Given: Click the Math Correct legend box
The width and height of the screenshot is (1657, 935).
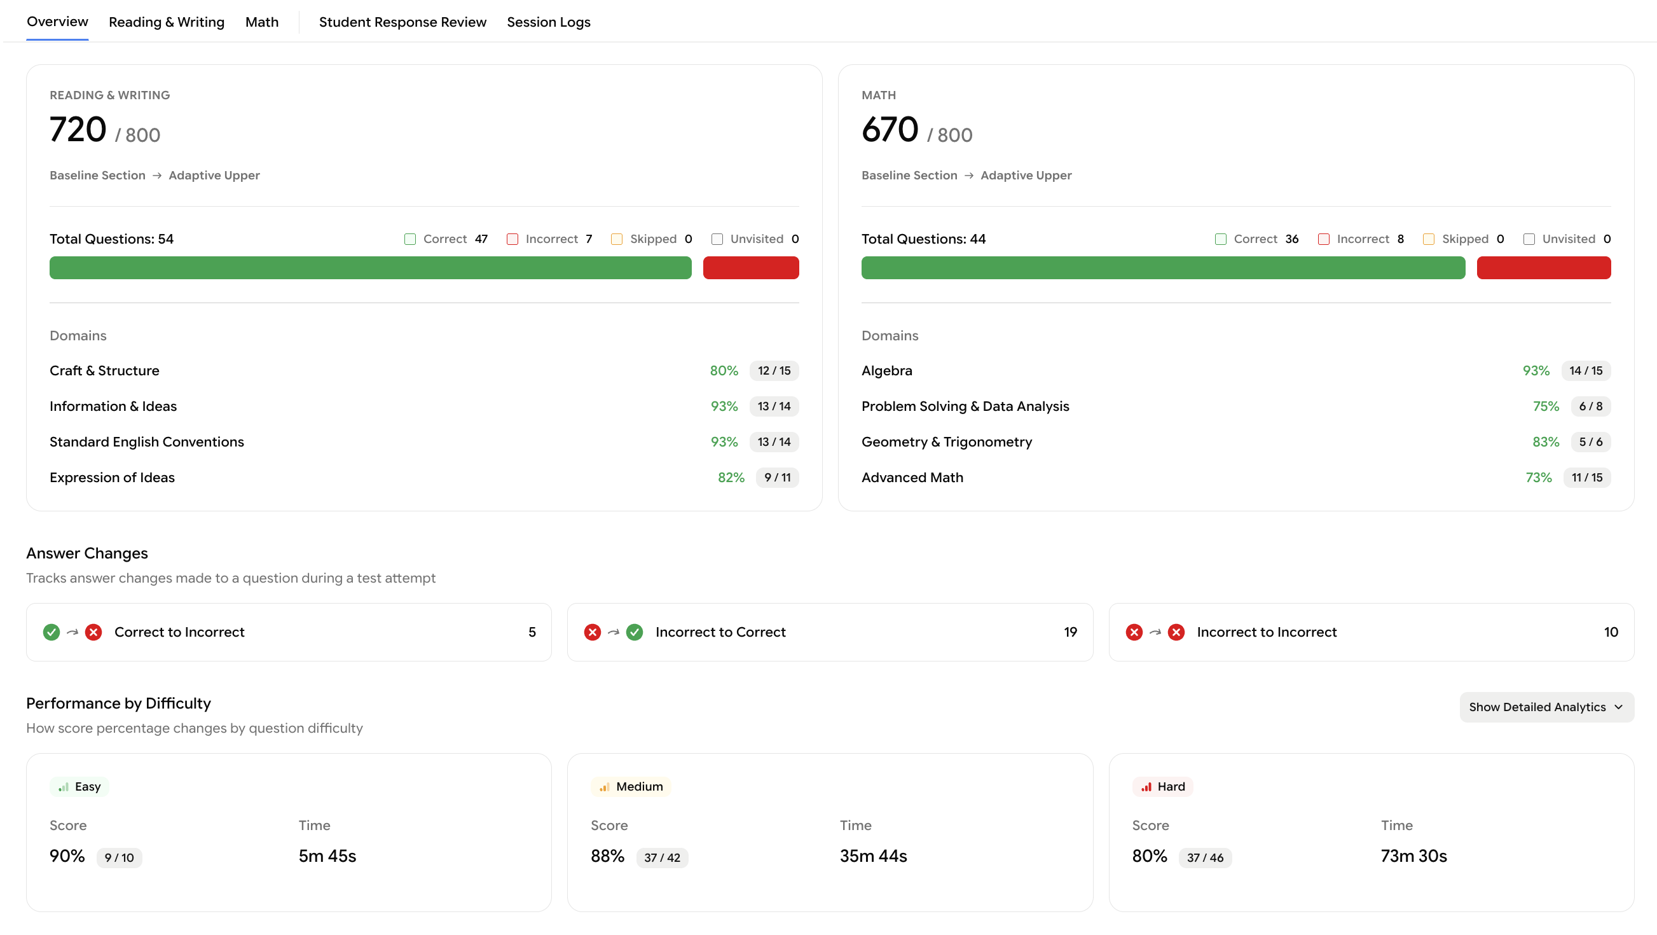Looking at the screenshot, I should pyautogui.click(x=1221, y=239).
